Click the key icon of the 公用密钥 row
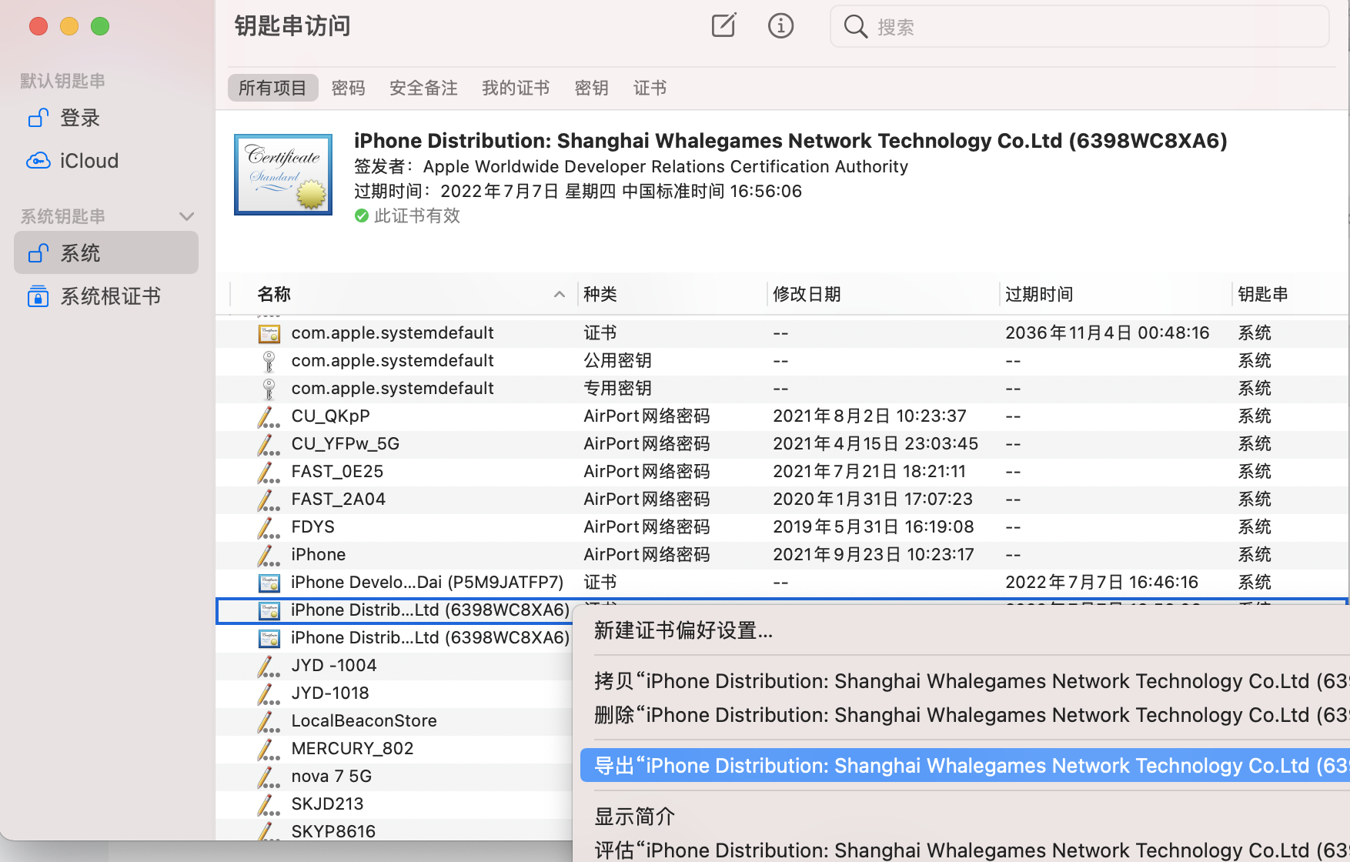The image size is (1350, 862). 269,361
